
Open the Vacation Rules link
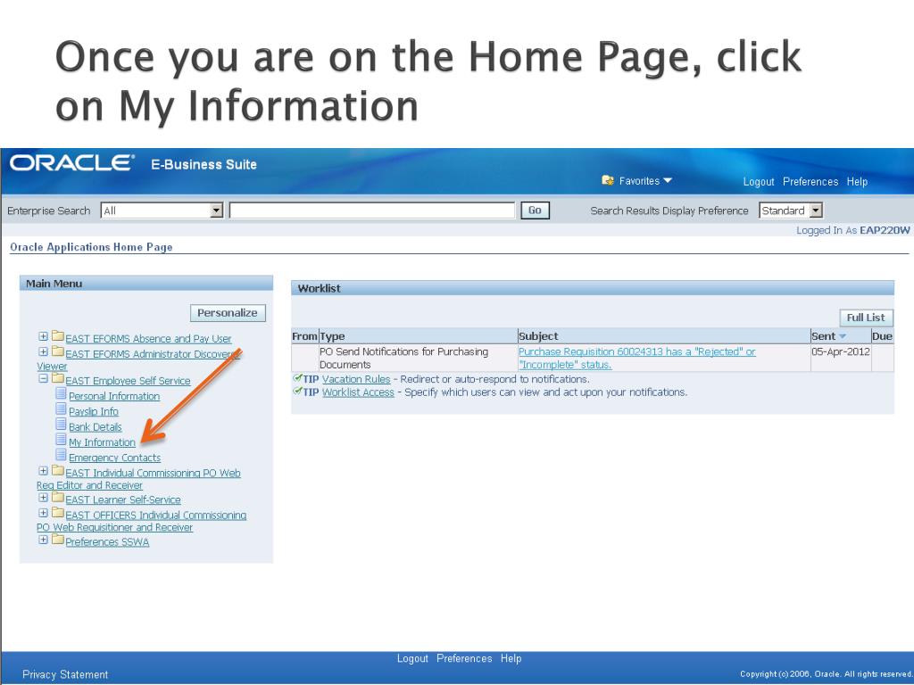[356, 379]
